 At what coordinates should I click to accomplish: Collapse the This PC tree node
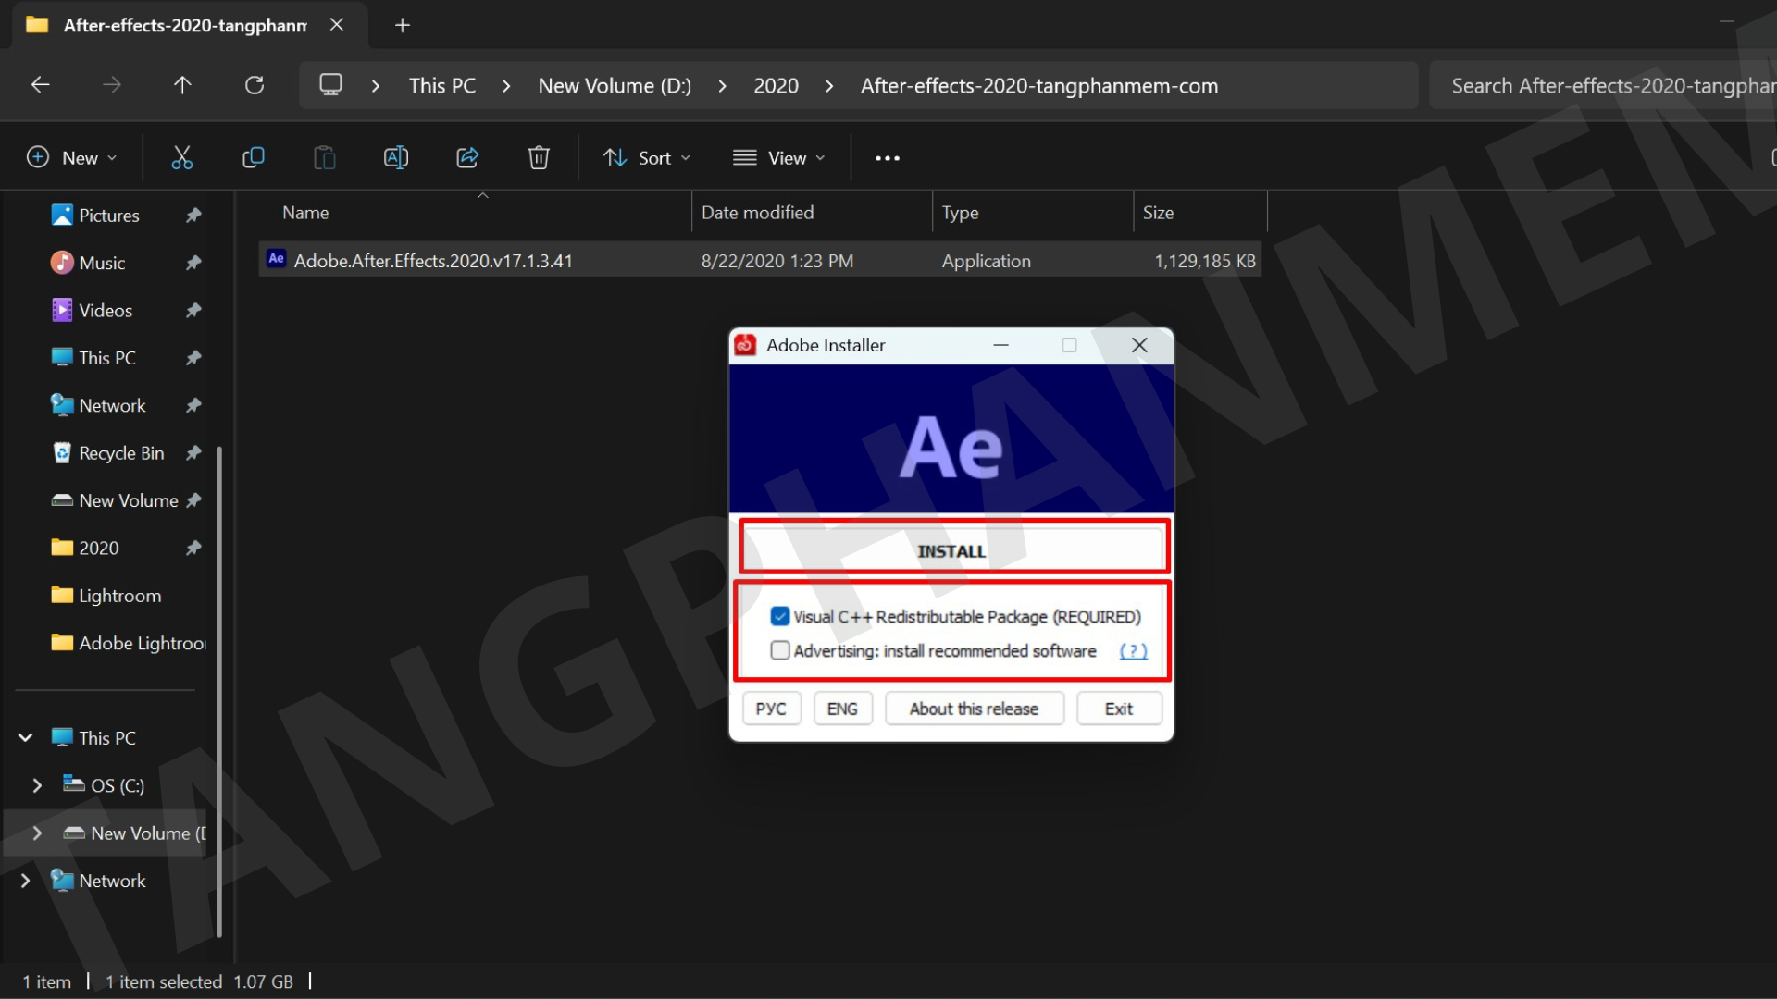(25, 737)
